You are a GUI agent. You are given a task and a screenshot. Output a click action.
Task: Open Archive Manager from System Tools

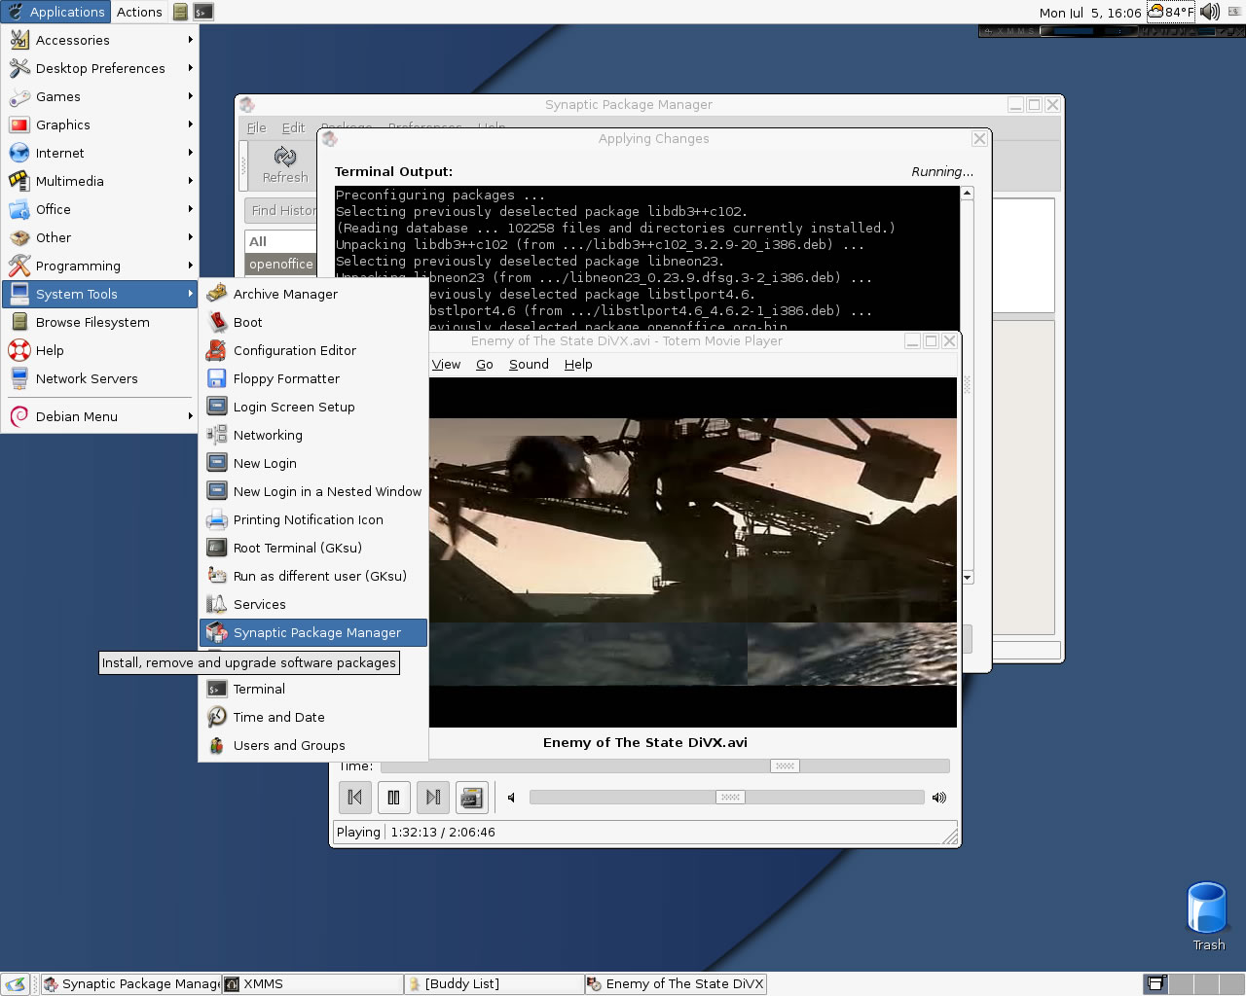(313, 294)
